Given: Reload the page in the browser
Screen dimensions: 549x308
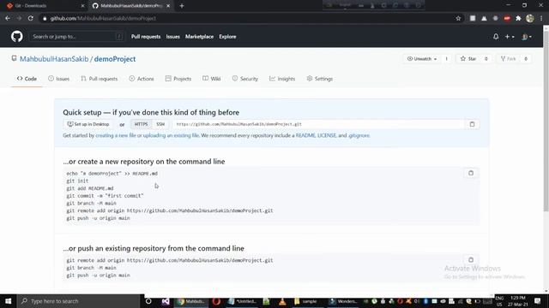Looking at the screenshot, I should 31,18.
